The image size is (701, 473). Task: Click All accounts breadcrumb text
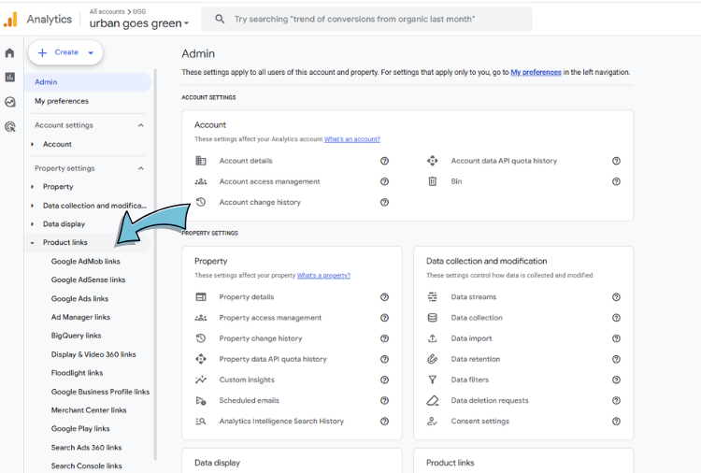pos(107,11)
